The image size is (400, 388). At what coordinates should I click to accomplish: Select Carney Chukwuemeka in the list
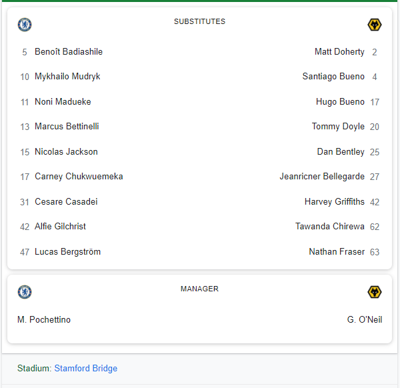(x=79, y=177)
